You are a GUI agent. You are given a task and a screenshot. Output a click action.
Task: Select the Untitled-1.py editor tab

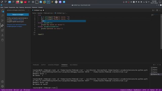(38, 10)
